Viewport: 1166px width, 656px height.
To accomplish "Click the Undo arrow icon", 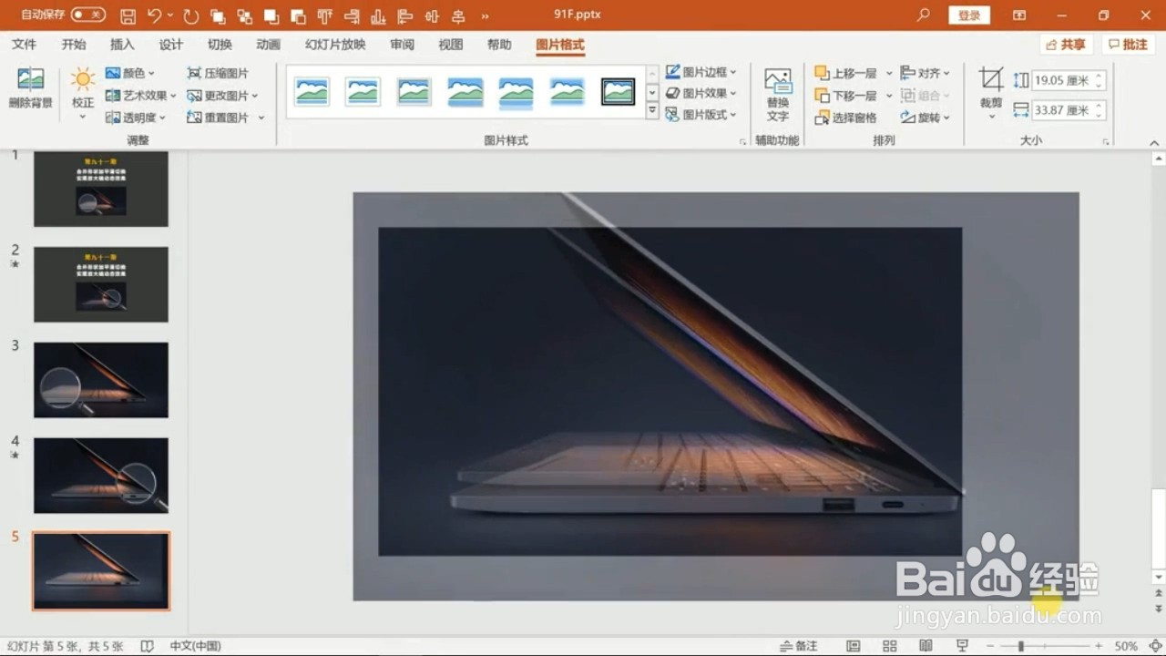I will [x=154, y=15].
